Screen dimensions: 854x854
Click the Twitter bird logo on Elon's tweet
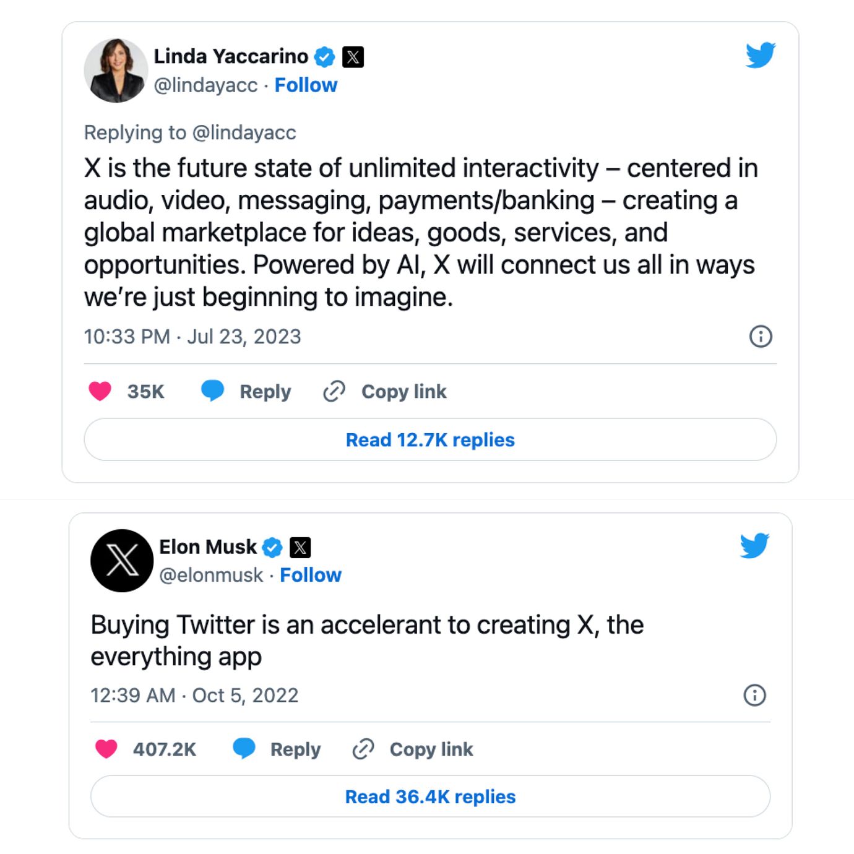click(754, 546)
